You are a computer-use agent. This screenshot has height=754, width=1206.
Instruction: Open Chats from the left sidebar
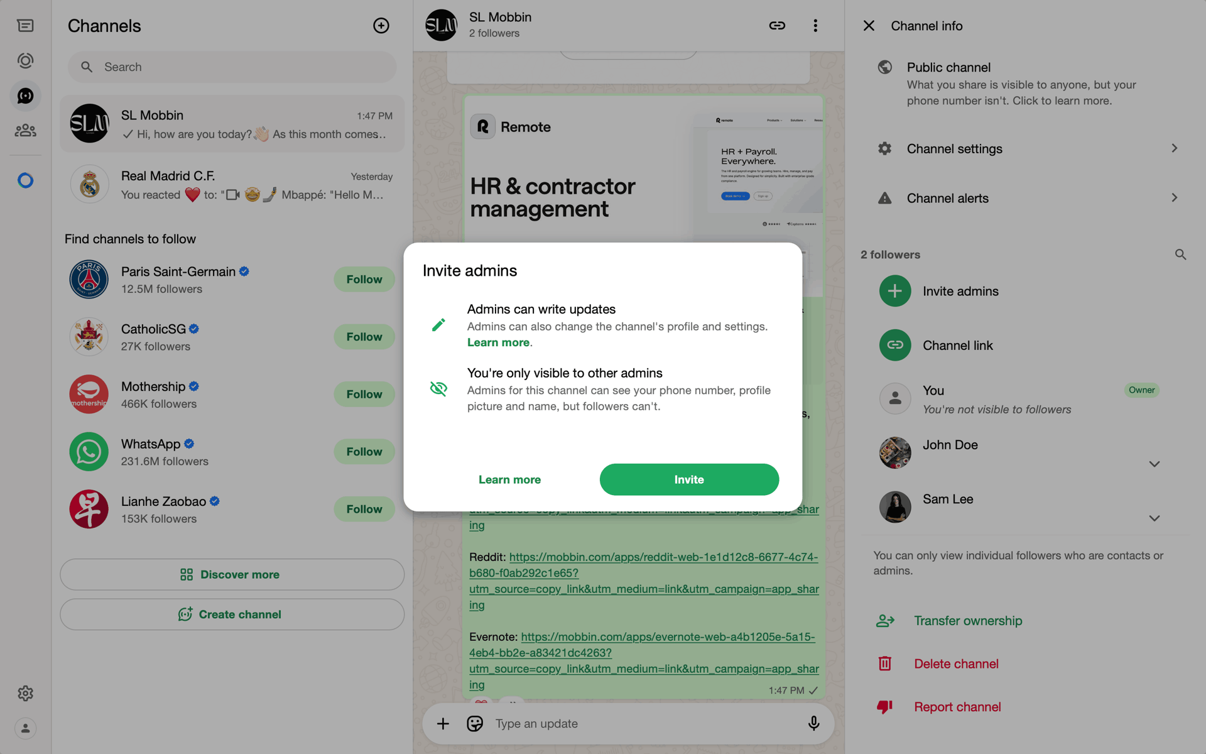pos(25,26)
